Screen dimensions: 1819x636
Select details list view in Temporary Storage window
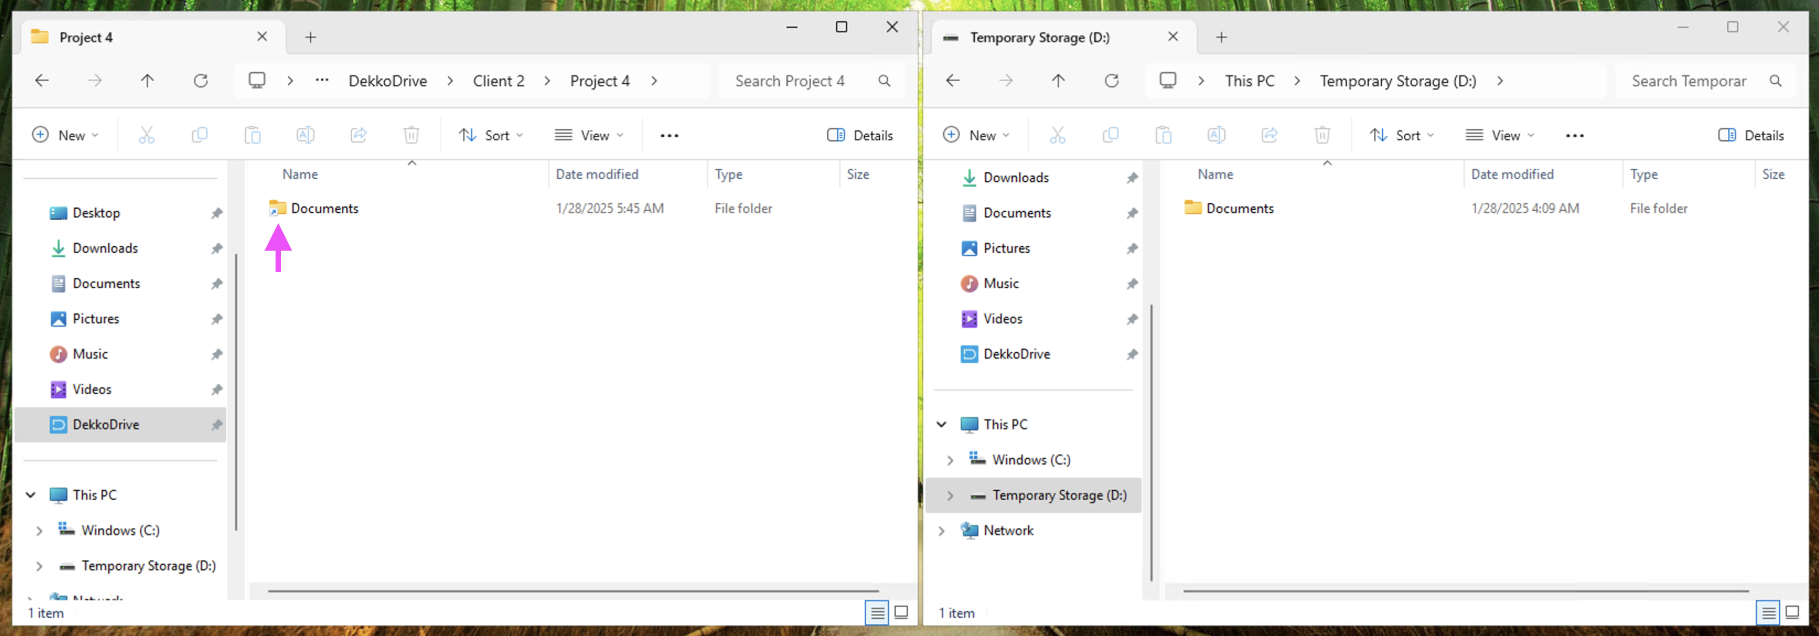pos(1768,612)
